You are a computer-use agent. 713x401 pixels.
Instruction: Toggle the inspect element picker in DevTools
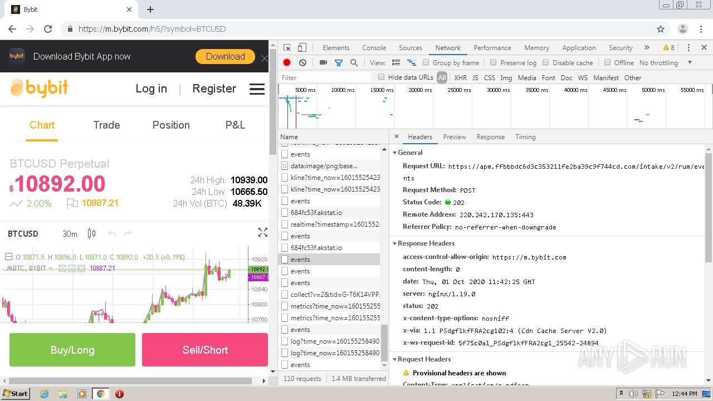pos(287,48)
